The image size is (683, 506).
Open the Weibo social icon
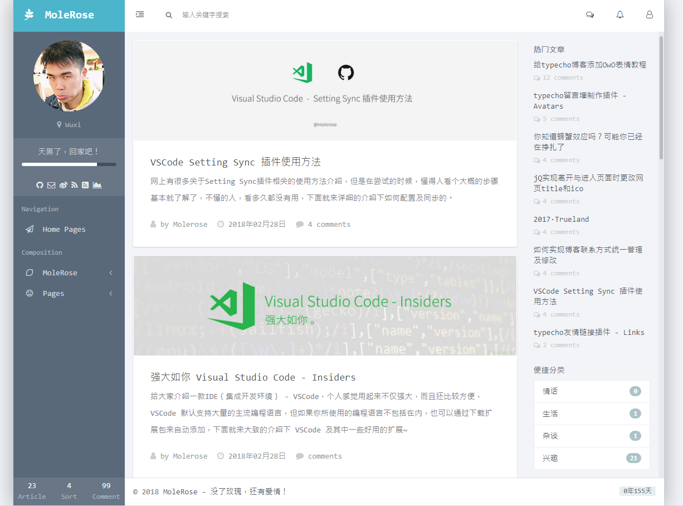[63, 185]
